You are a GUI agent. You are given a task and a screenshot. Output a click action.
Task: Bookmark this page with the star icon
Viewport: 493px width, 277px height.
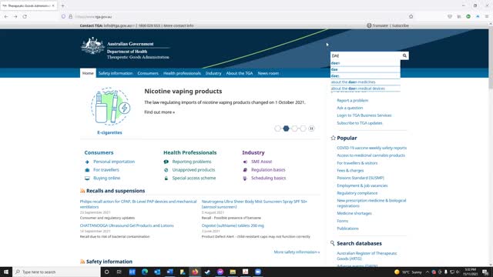411,16
